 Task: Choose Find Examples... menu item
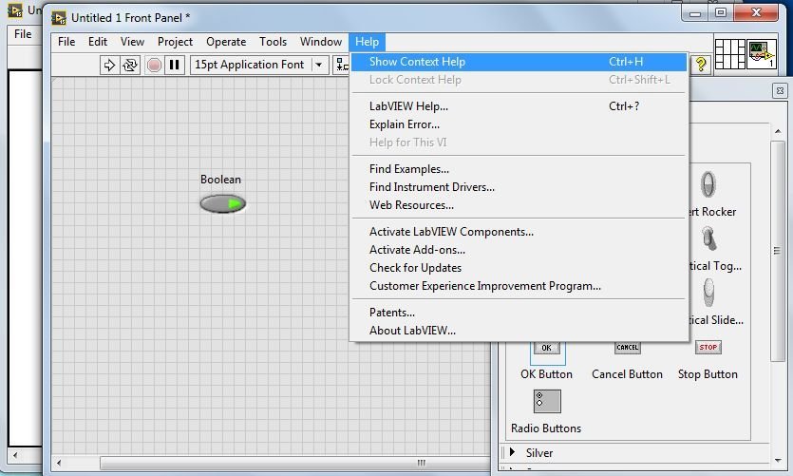(519, 169)
